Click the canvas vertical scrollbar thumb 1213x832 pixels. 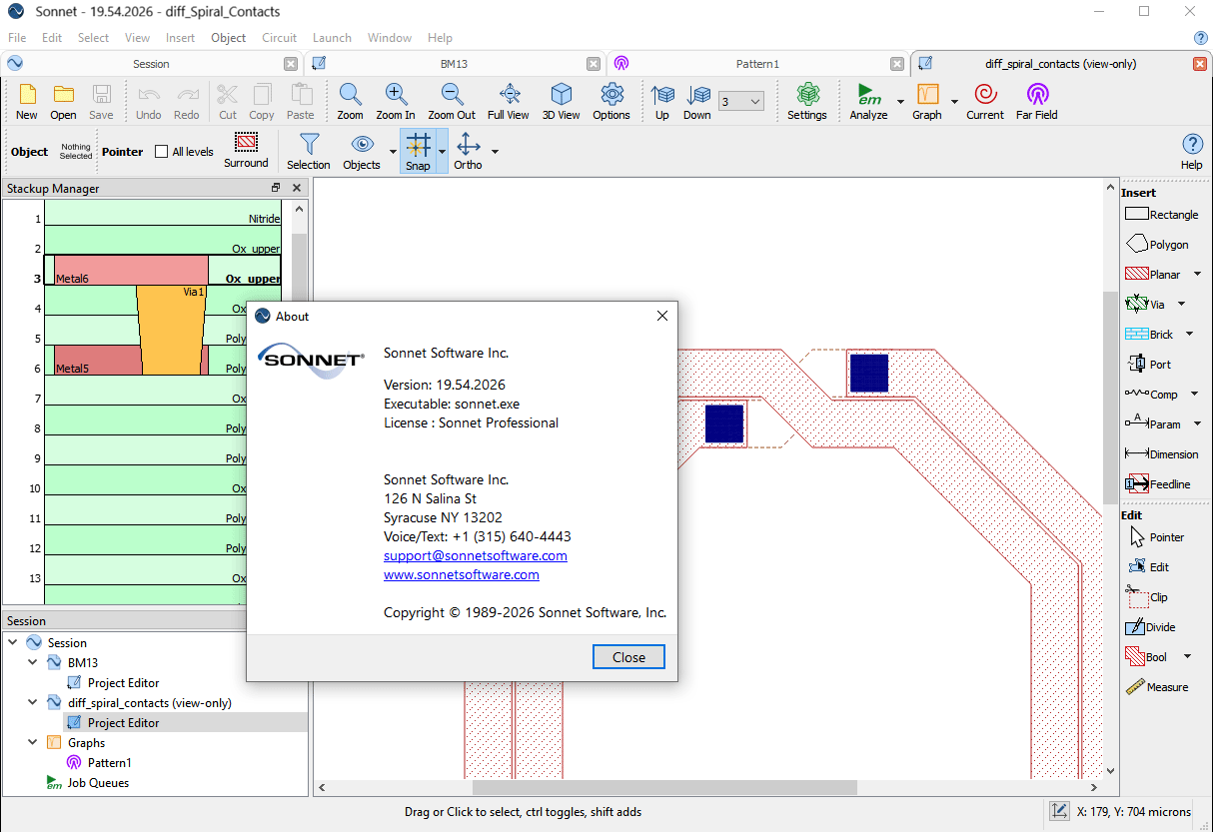[1110, 398]
